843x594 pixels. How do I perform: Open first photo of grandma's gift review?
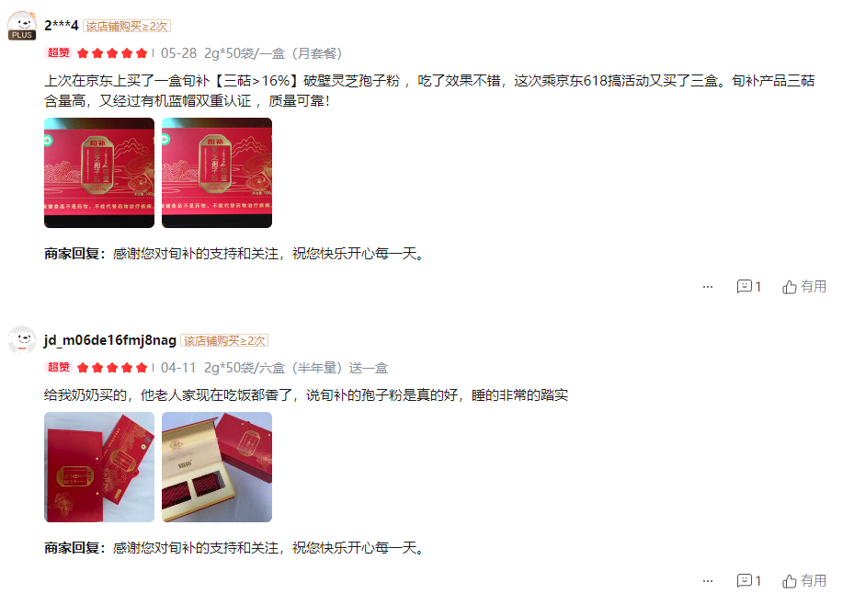(99, 467)
